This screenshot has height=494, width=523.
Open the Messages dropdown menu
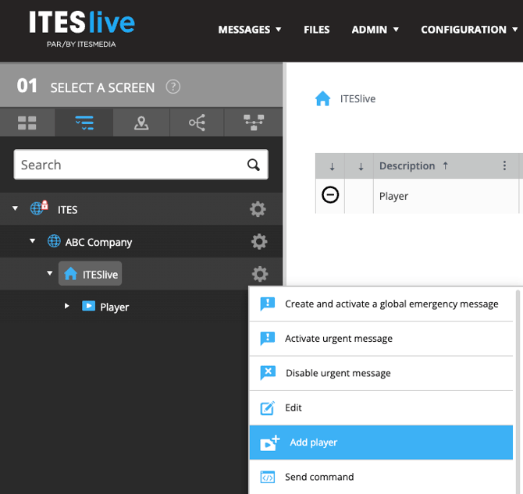[250, 30]
